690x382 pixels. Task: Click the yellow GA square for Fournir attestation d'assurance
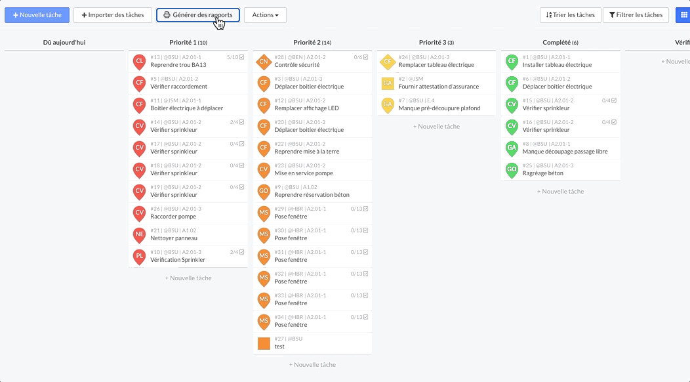pyautogui.click(x=388, y=83)
